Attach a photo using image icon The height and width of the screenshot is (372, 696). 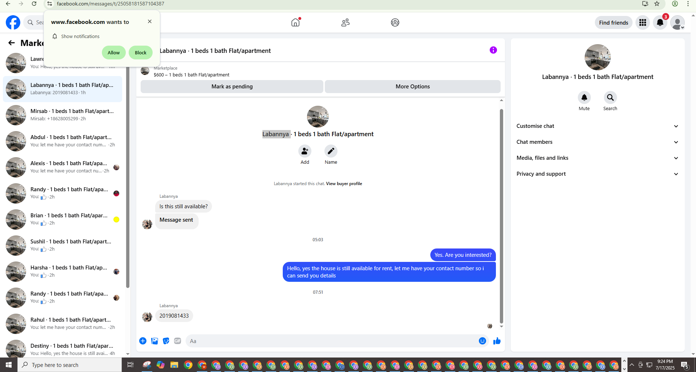coord(154,341)
